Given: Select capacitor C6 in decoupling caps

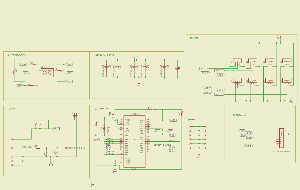Looking at the screenshot, I should pos(177,69).
